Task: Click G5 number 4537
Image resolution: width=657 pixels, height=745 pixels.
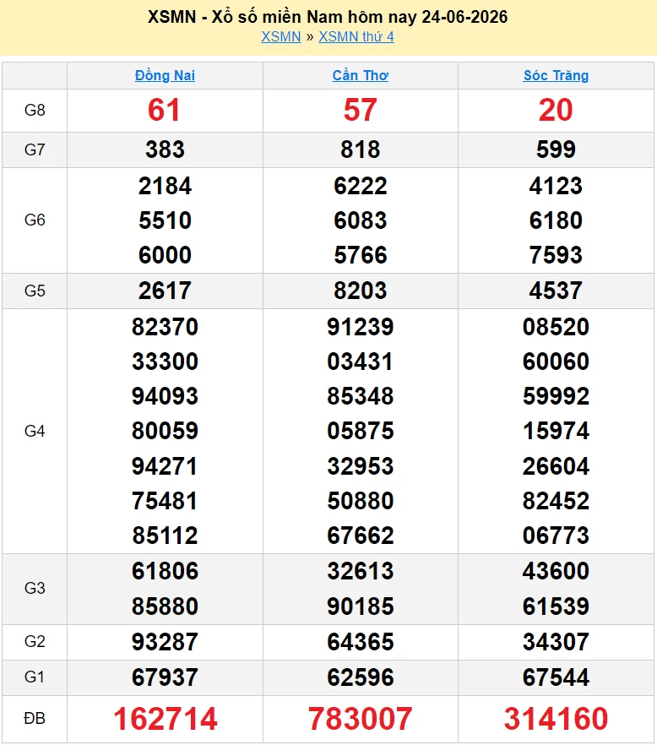Action: tap(556, 291)
